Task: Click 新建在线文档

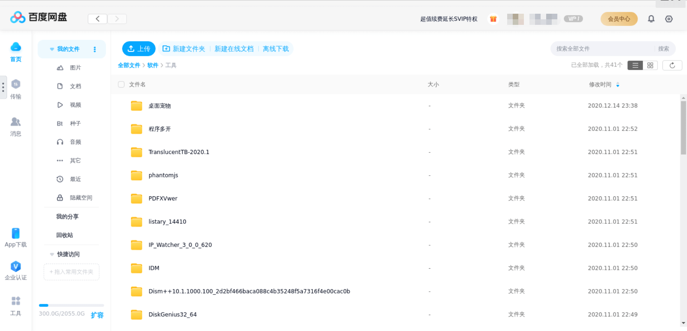Action: (x=234, y=49)
